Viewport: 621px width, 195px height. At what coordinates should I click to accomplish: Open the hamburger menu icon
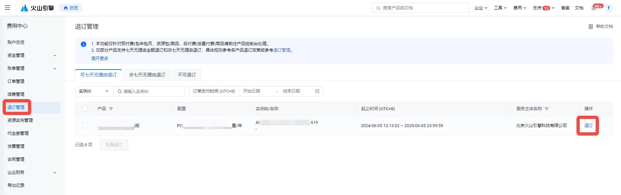(x=7, y=8)
